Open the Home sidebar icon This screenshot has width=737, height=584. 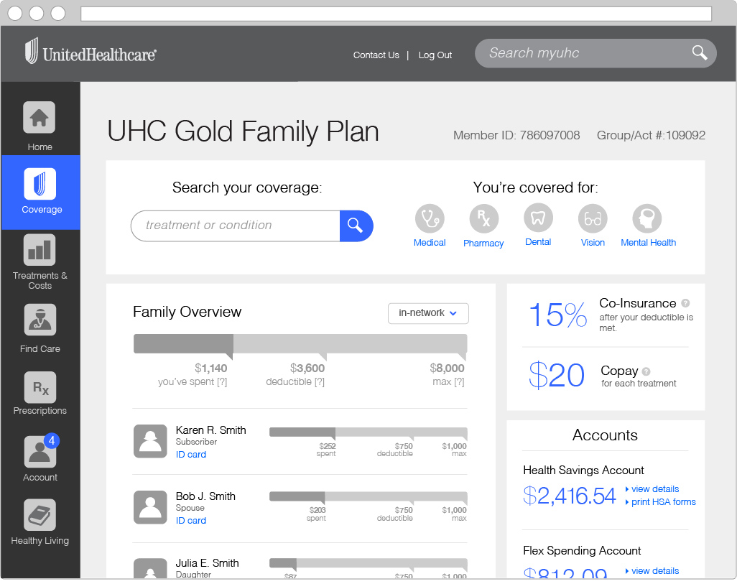(x=40, y=118)
